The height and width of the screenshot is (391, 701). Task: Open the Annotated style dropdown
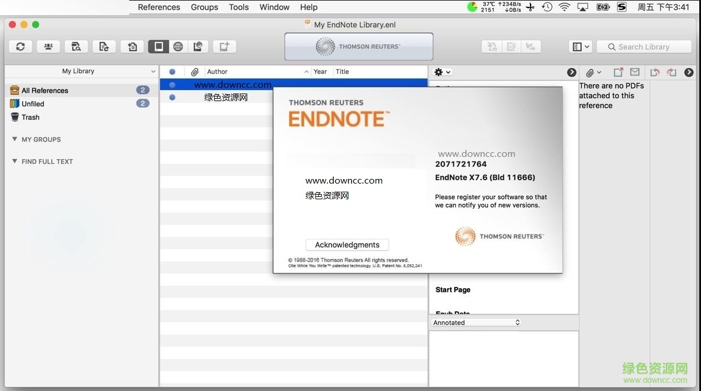[476, 322]
